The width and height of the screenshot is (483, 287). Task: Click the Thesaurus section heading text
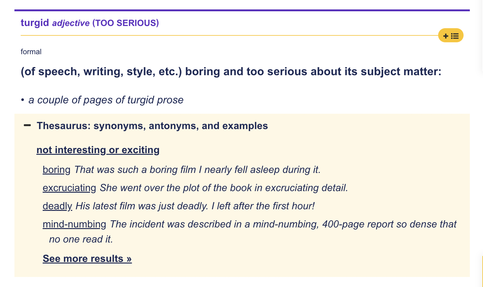click(152, 126)
